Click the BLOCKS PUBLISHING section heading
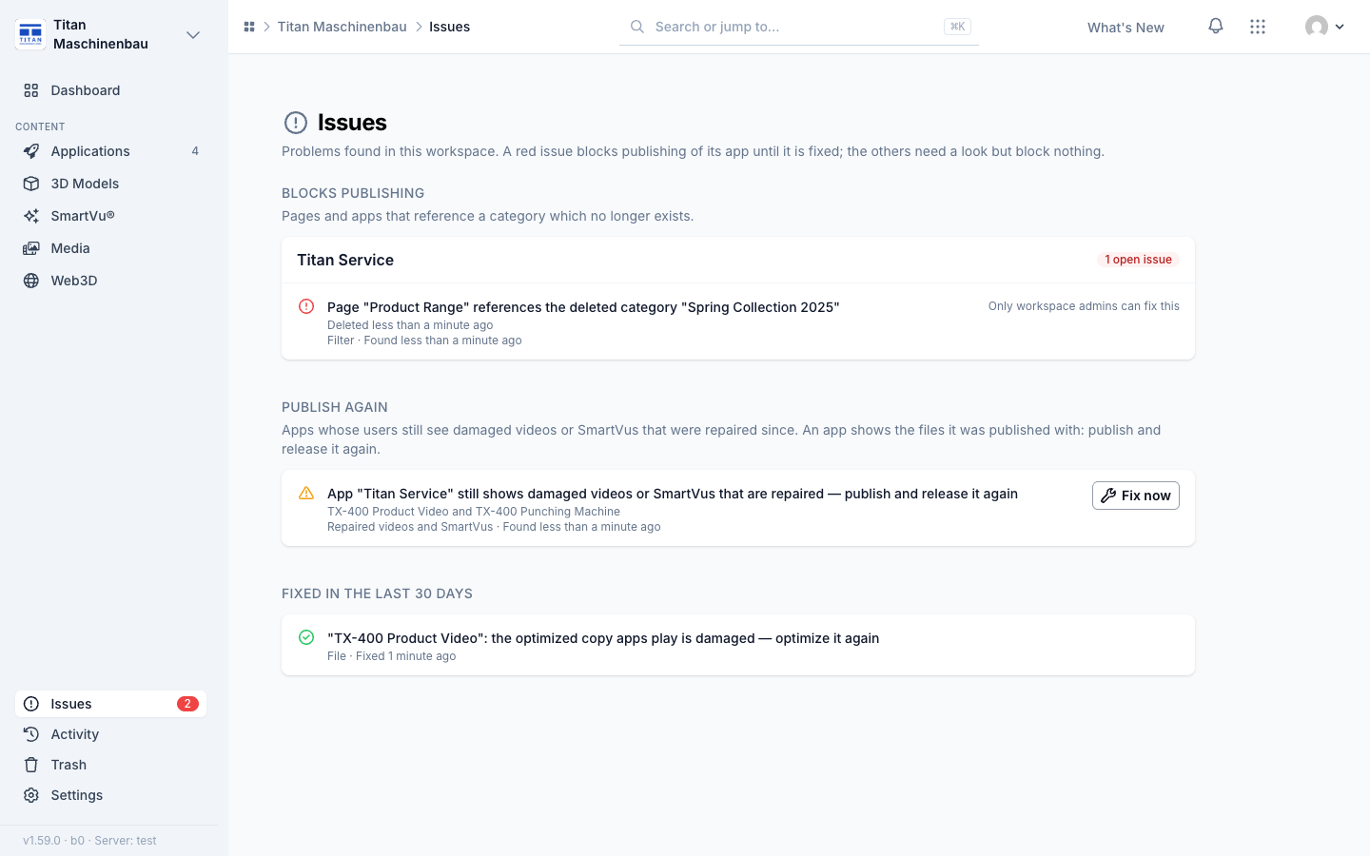This screenshot has height=856, width=1370. (353, 193)
